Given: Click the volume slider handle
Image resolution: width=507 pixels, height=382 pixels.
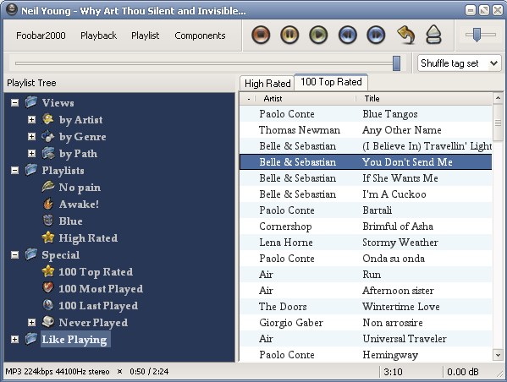Looking at the screenshot, I should pyautogui.click(x=477, y=35).
